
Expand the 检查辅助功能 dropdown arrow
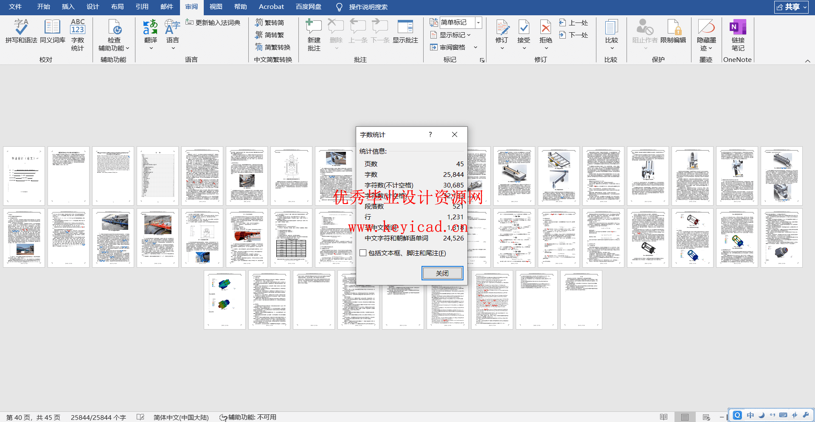coord(127,48)
